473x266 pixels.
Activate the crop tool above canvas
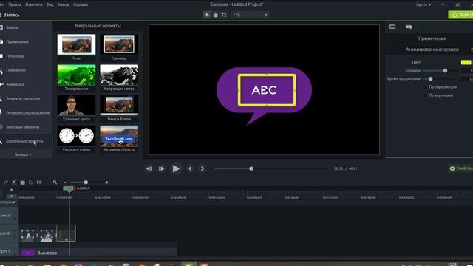click(x=224, y=15)
